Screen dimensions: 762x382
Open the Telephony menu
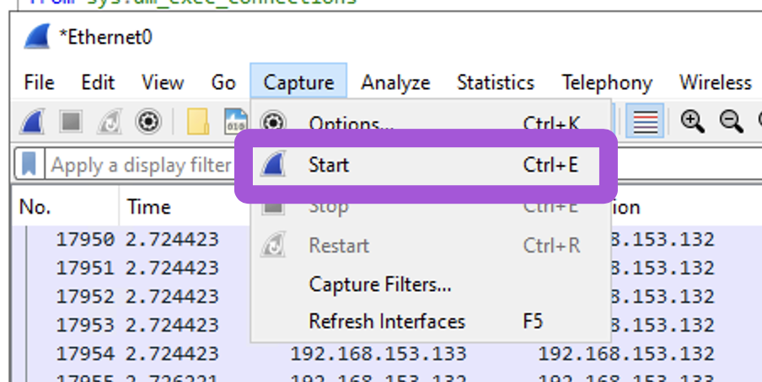coord(607,82)
